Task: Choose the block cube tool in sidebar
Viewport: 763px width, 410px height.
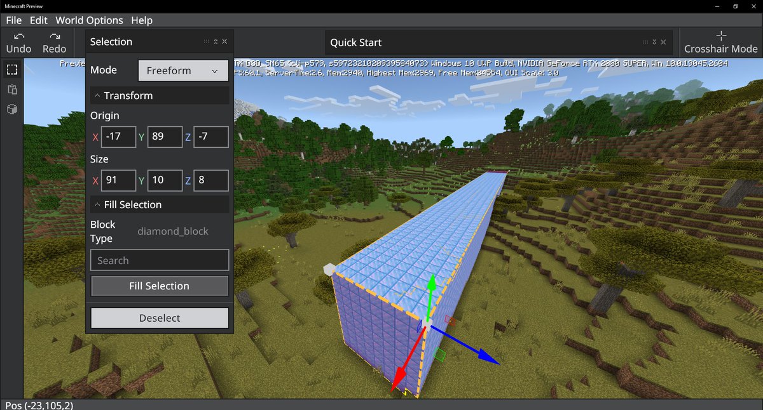Action: tap(12, 109)
